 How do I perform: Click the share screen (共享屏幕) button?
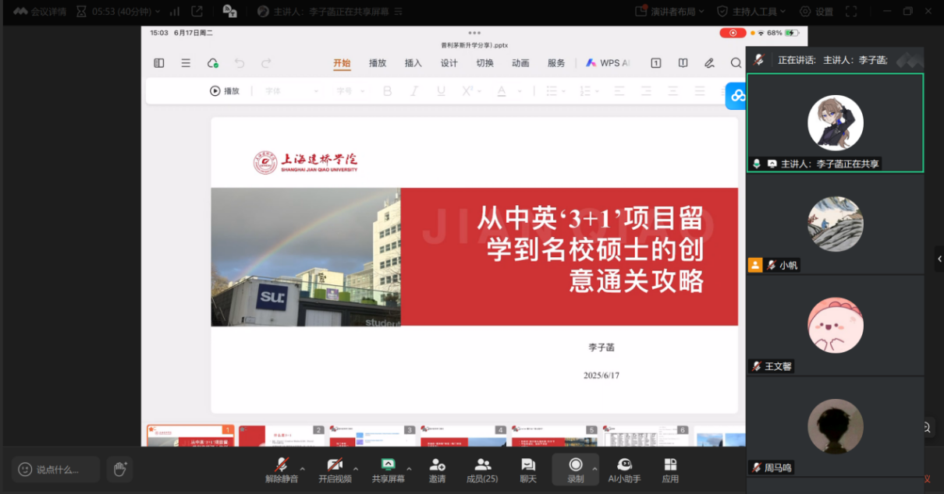pyautogui.click(x=389, y=470)
